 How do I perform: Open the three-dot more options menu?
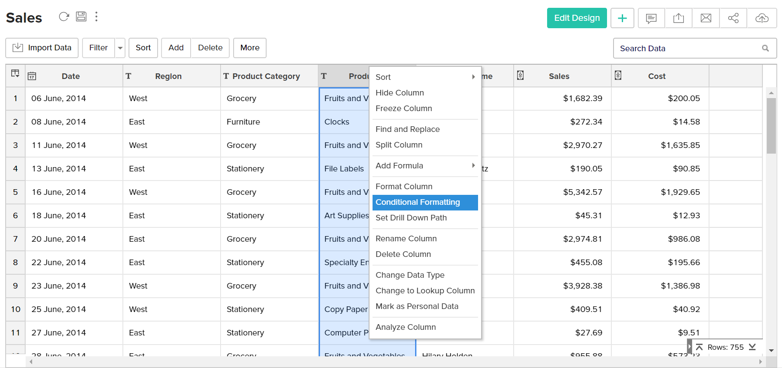tap(96, 17)
